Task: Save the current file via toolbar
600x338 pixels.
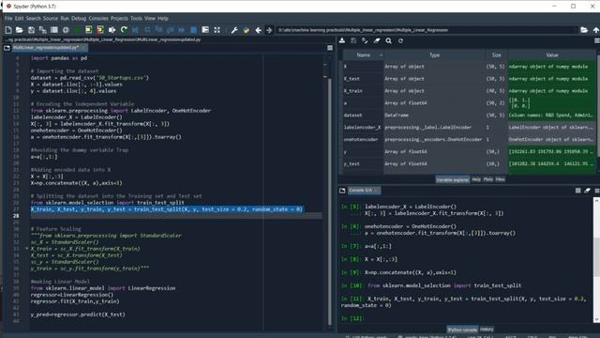Action: coord(31,30)
